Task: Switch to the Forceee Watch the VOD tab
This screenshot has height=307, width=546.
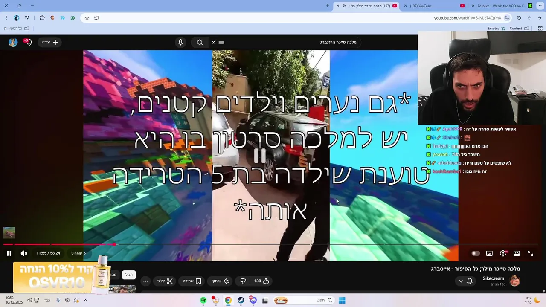Action: (x=502, y=6)
